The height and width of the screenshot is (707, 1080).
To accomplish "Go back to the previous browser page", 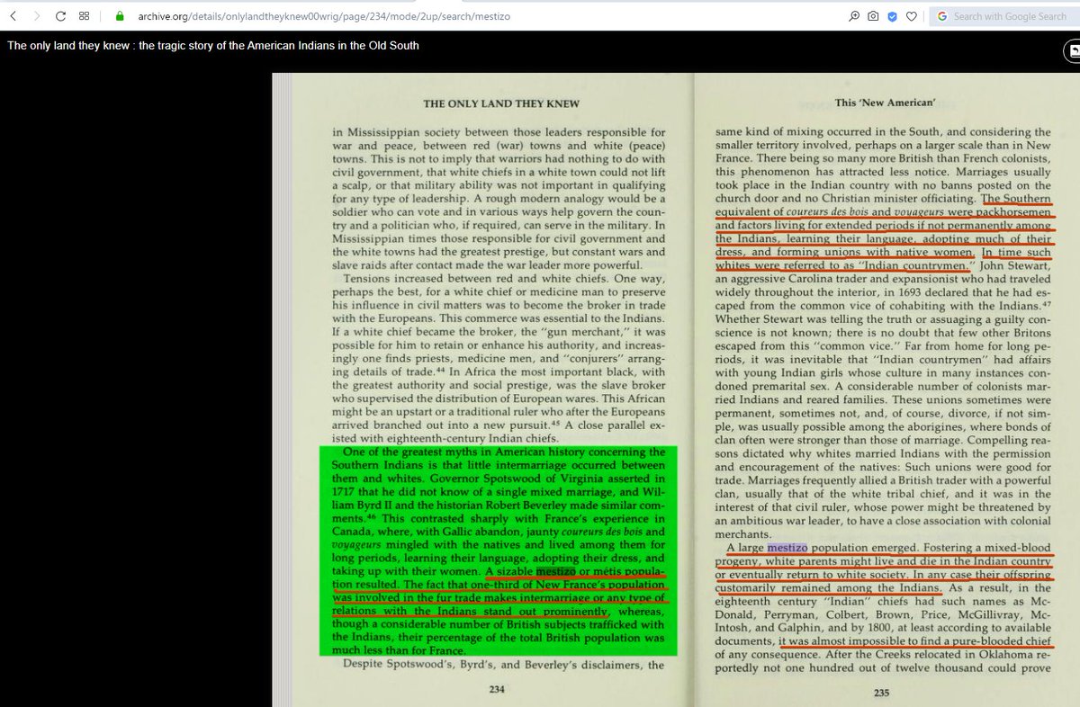I will point(12,16).
